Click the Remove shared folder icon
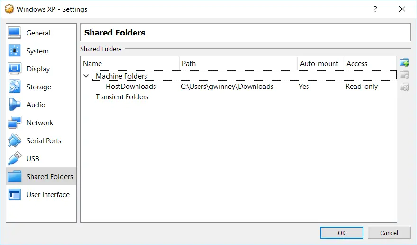The height and width of the screenshot is (245, 417). (405, 87)
